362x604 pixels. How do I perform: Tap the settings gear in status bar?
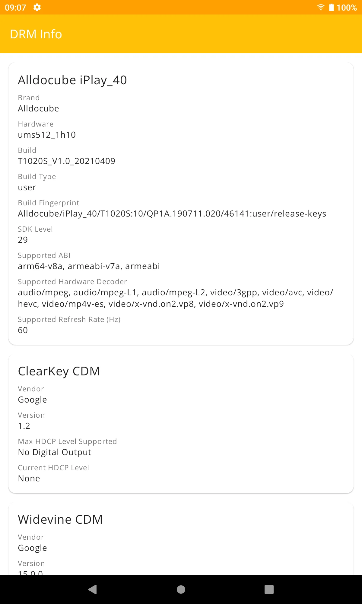point(37,7)
